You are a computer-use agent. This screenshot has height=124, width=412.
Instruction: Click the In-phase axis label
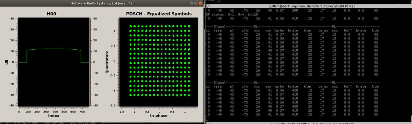coord(159,116)
